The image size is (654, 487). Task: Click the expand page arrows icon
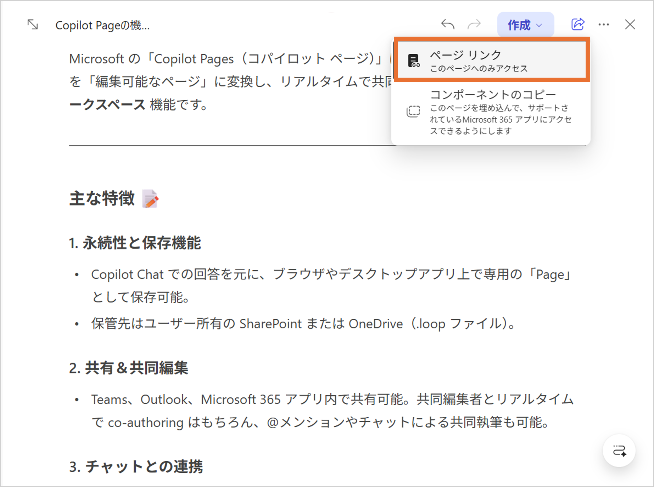(32, 24)
